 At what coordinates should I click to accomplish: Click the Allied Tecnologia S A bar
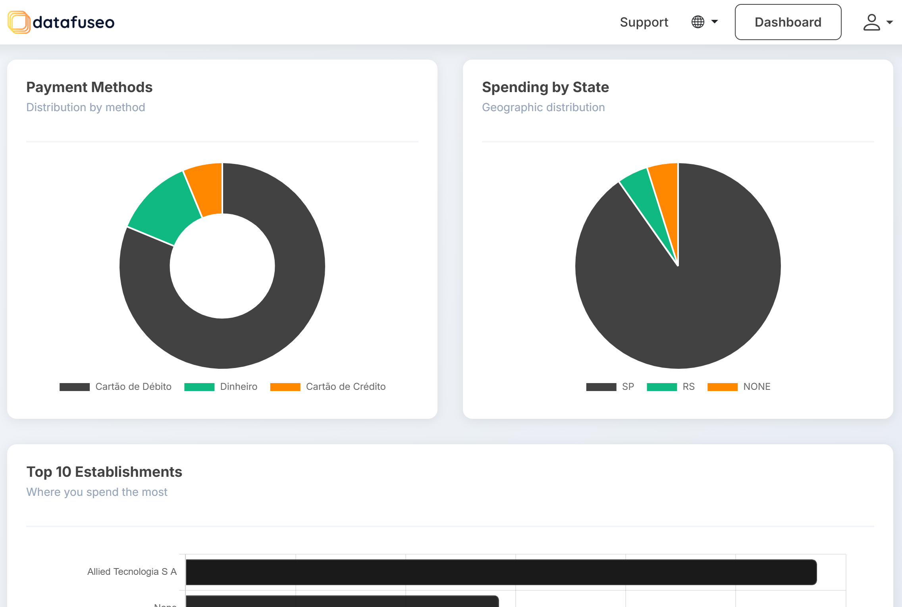[x=500, y=572]
